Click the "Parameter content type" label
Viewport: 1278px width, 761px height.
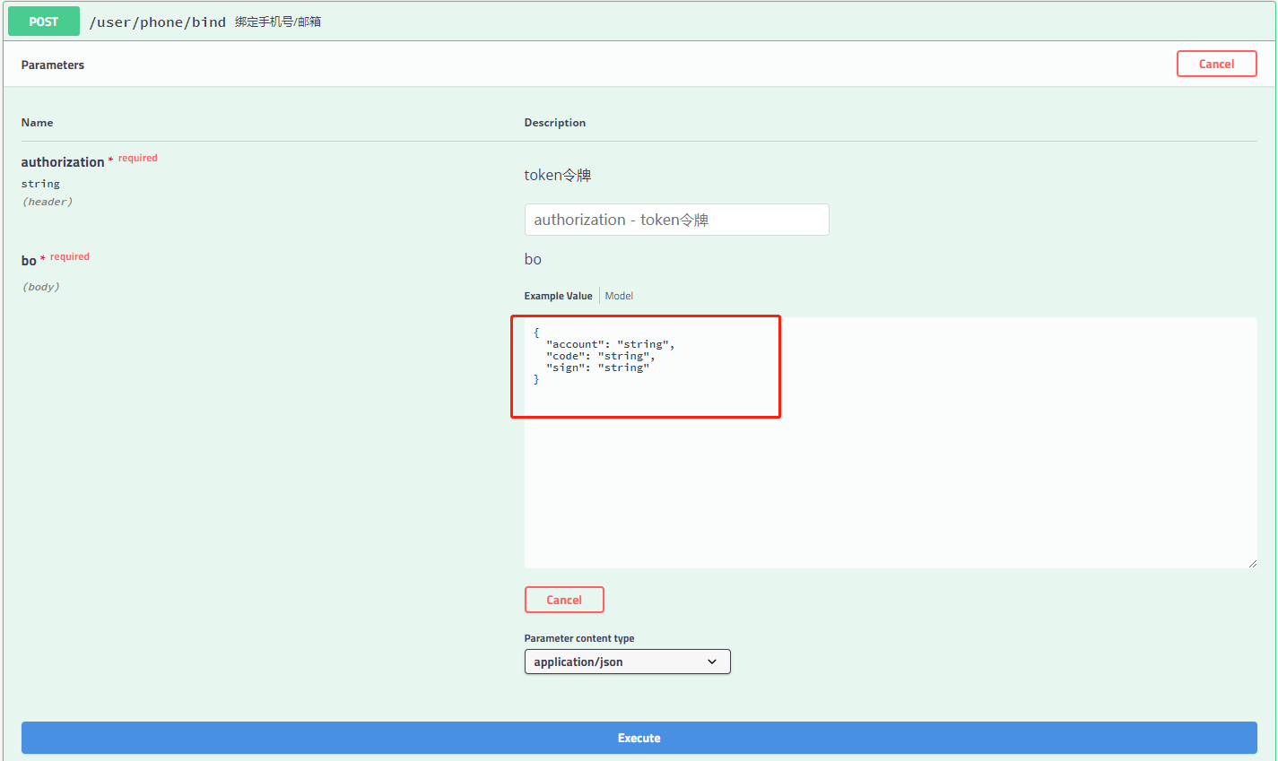[x=579, y=638]
